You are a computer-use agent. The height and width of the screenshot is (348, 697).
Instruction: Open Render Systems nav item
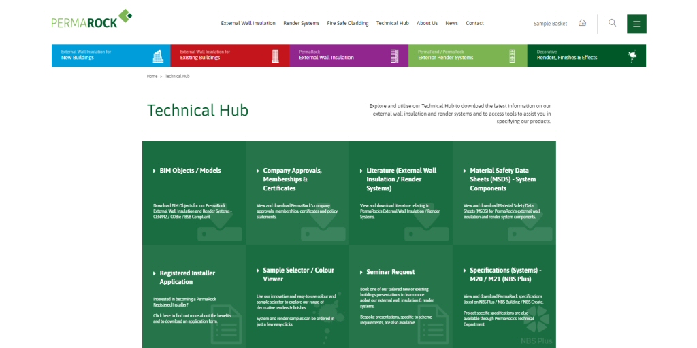302,23
